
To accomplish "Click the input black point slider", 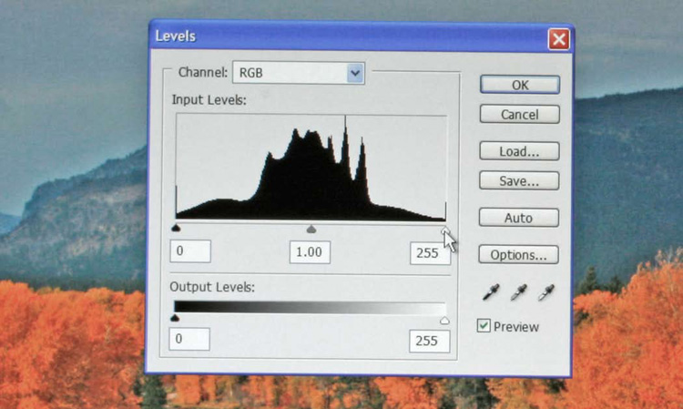I will tap(176, 230).
